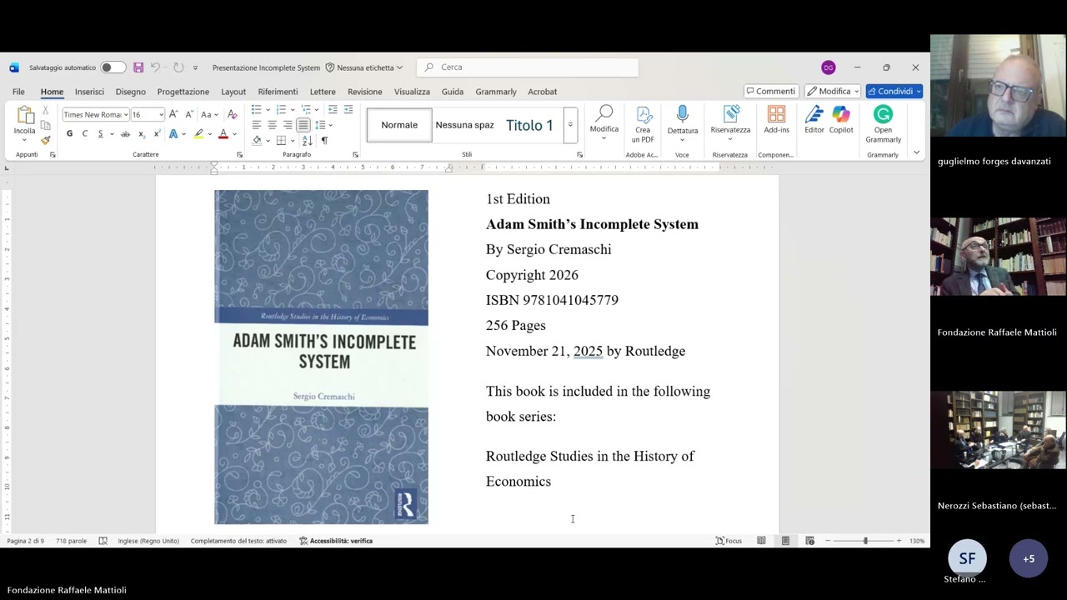Open the Format Painter brush tool

click(x=46, y=140)
